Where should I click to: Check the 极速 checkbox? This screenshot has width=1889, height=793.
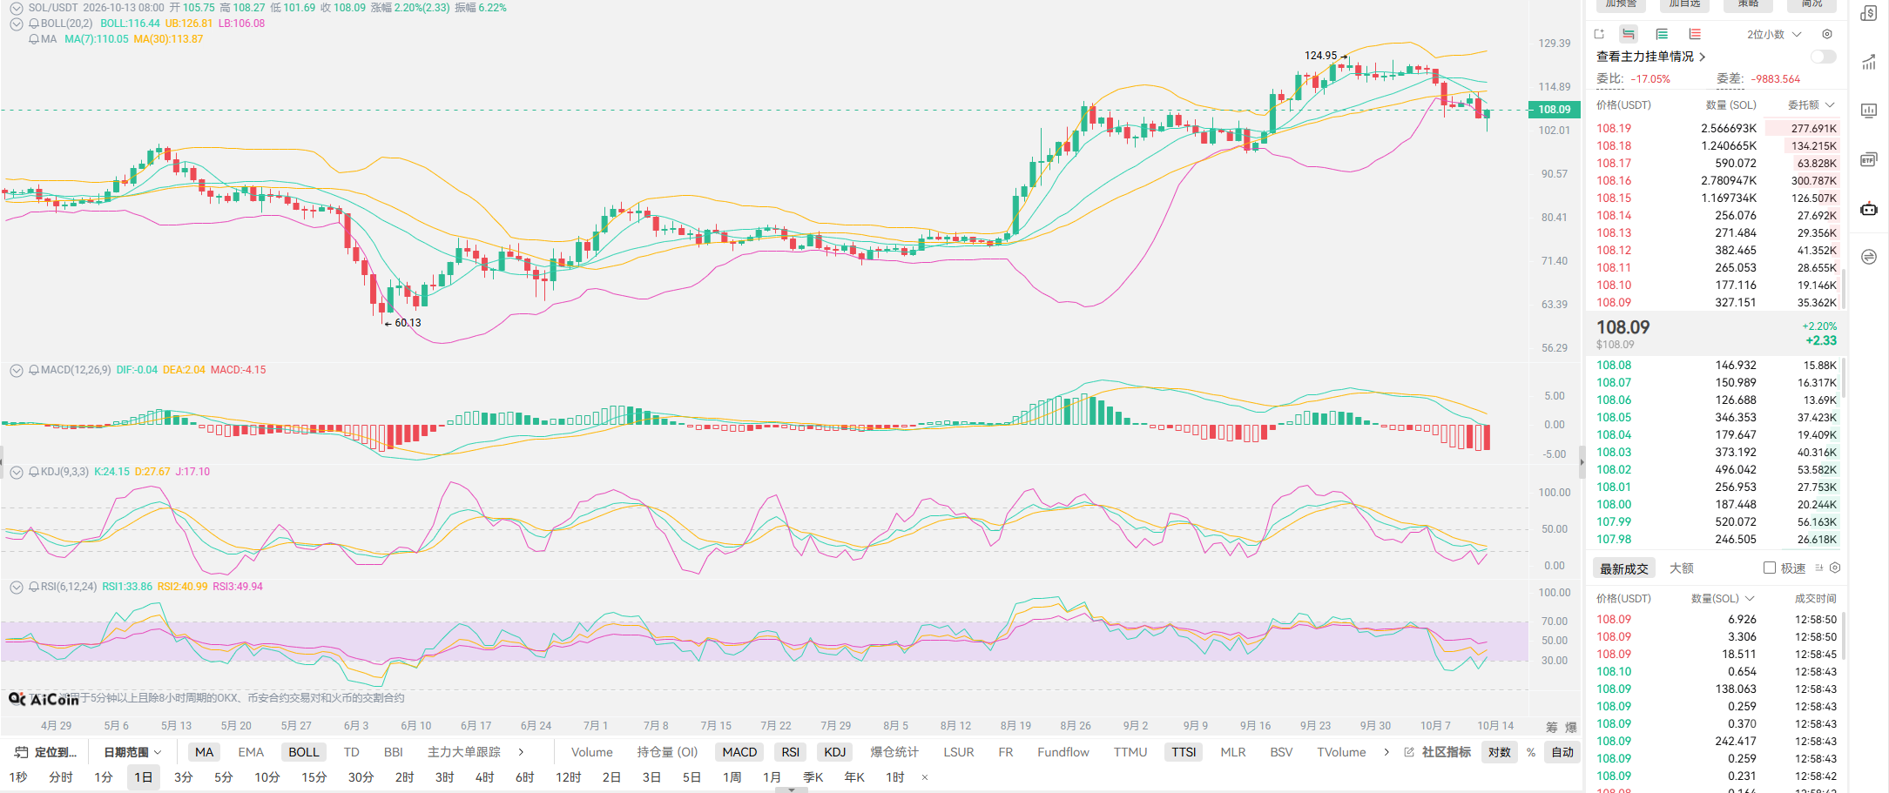[x=1770, y=568]
